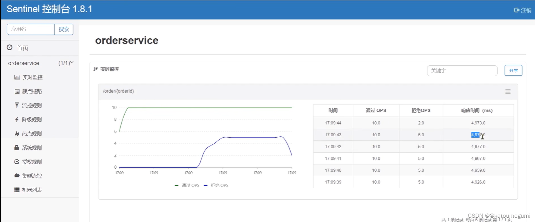
Task: Select the 17:09:40 time cell
Action: point(333,170)
